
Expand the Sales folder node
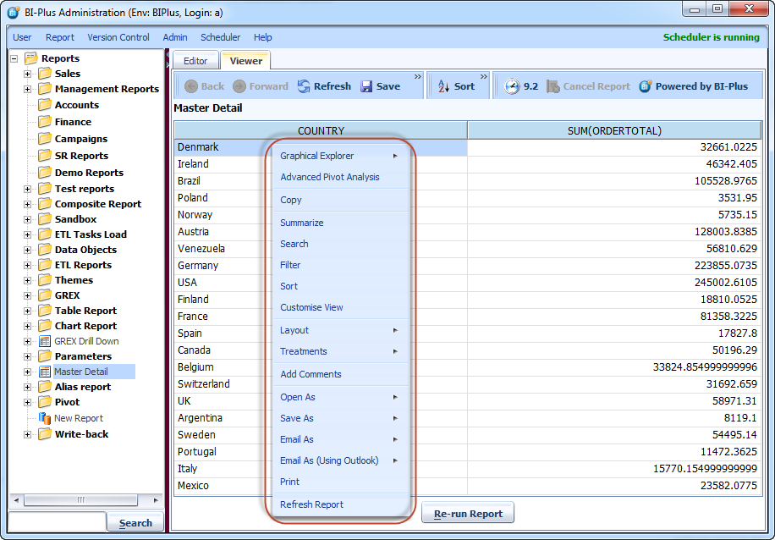(x=27, y=74)
